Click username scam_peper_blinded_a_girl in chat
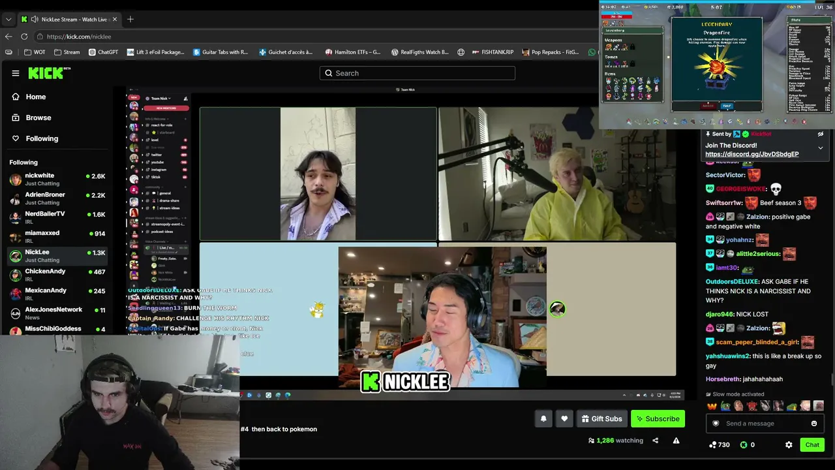 (757, 342)
